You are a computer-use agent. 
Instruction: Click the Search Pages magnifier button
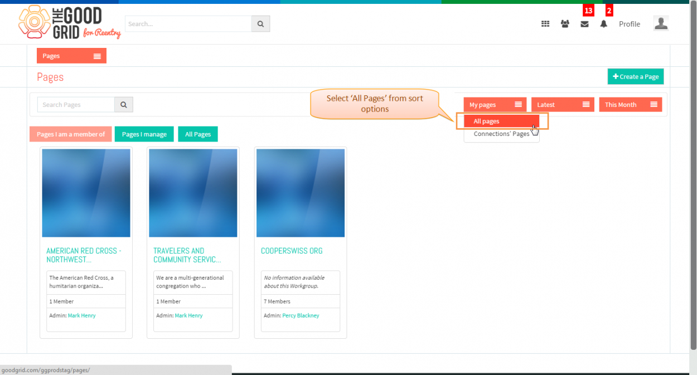(124, 105)
